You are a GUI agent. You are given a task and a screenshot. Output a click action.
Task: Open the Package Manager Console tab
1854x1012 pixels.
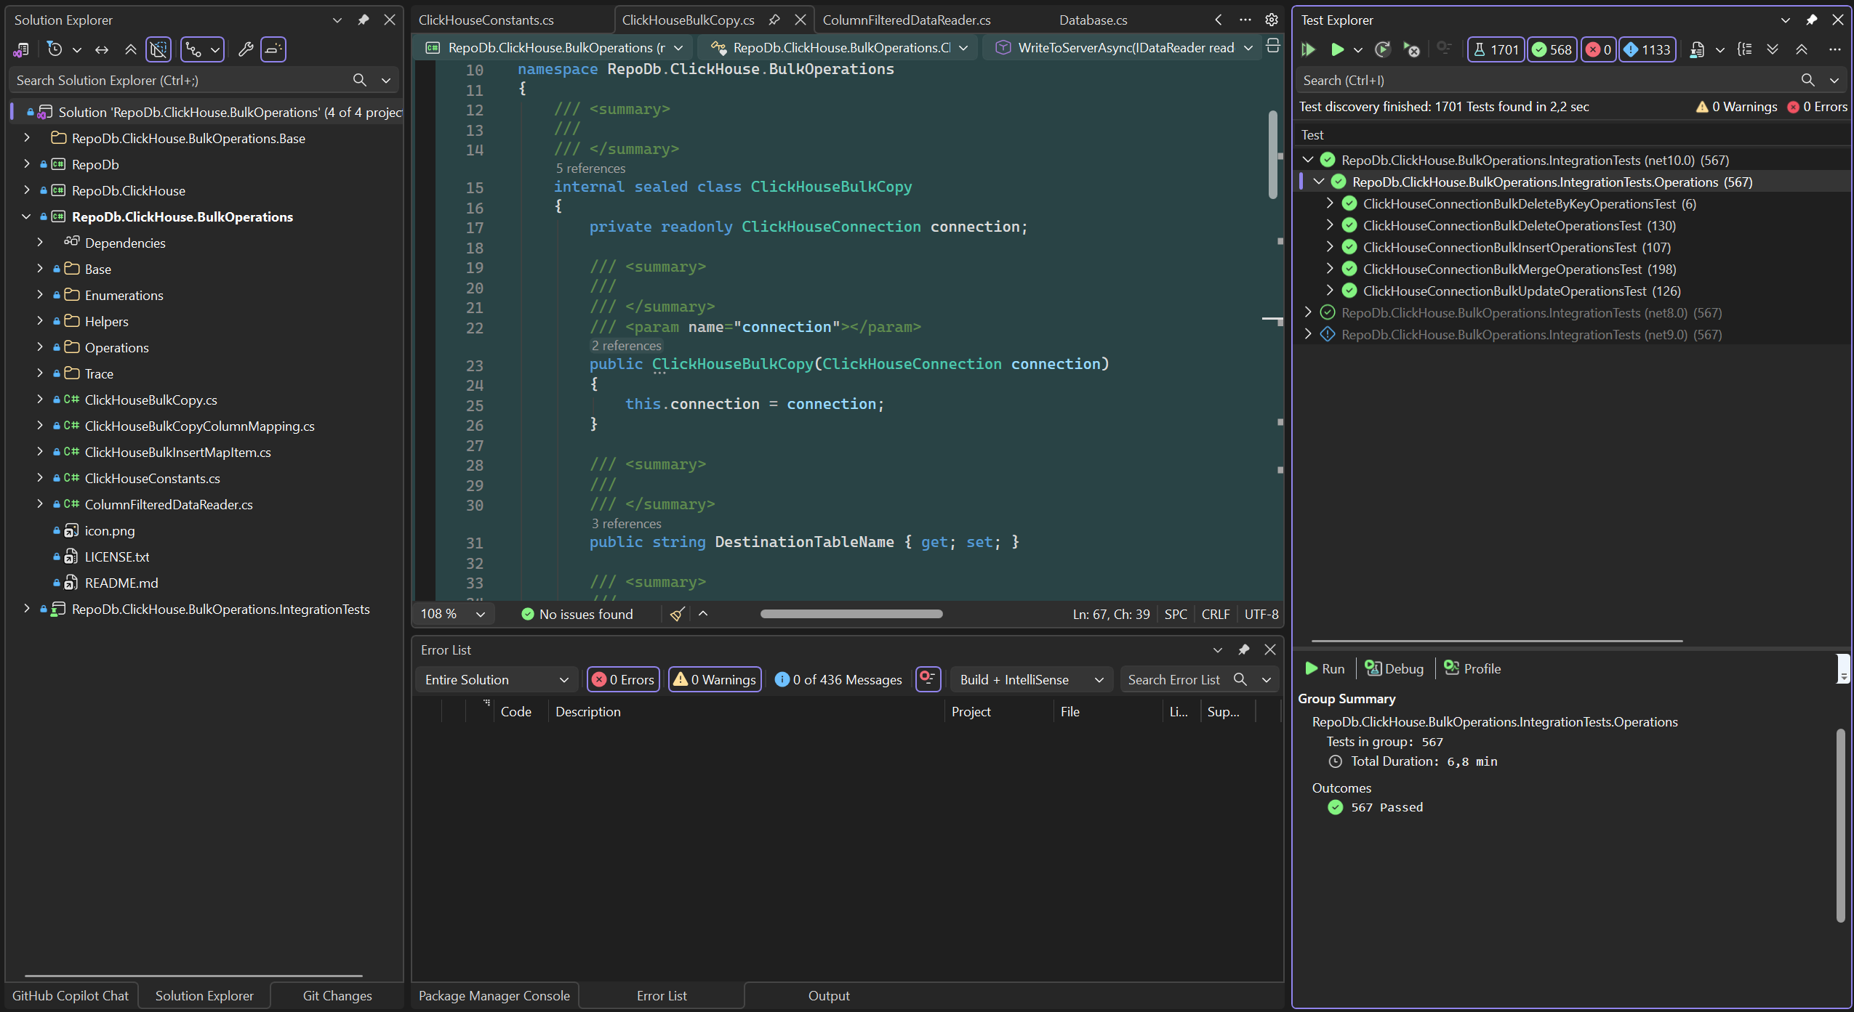(494, 995)
